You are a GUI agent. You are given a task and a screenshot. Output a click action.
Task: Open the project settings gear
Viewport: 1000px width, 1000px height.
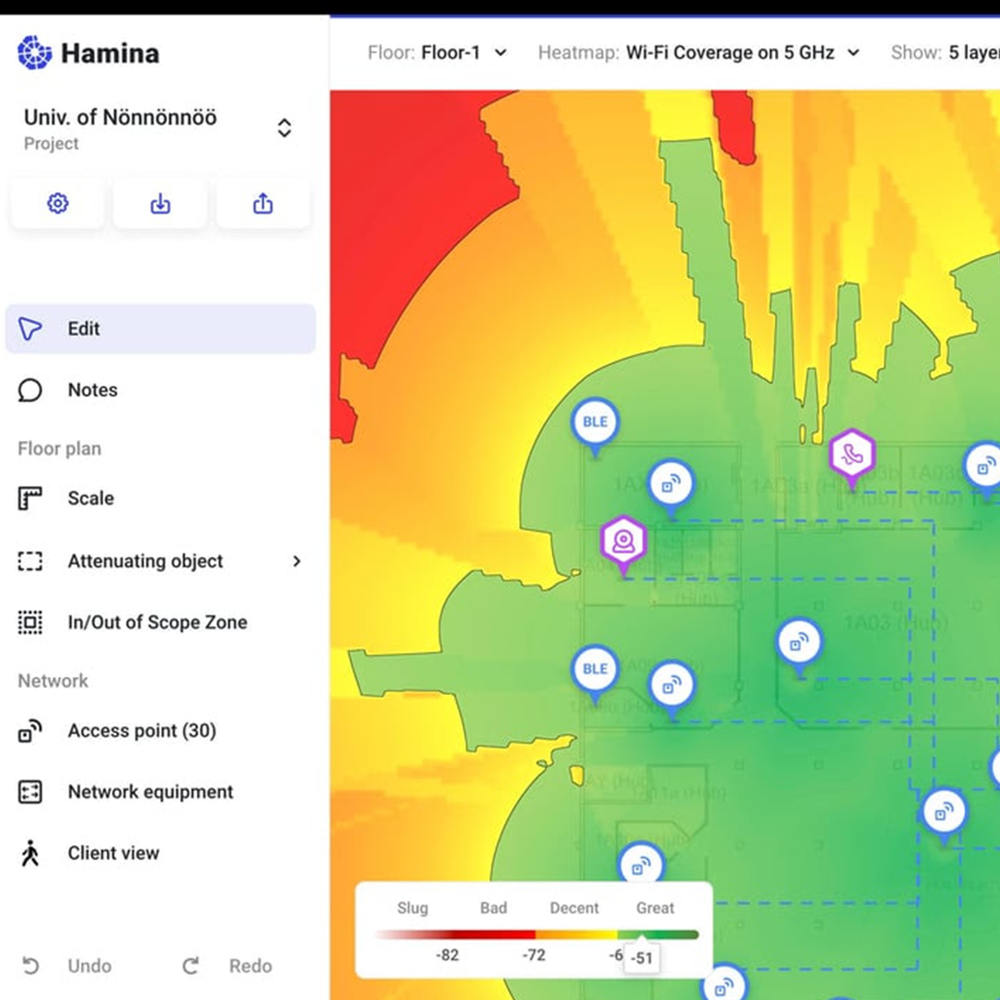tap(56, 202)
